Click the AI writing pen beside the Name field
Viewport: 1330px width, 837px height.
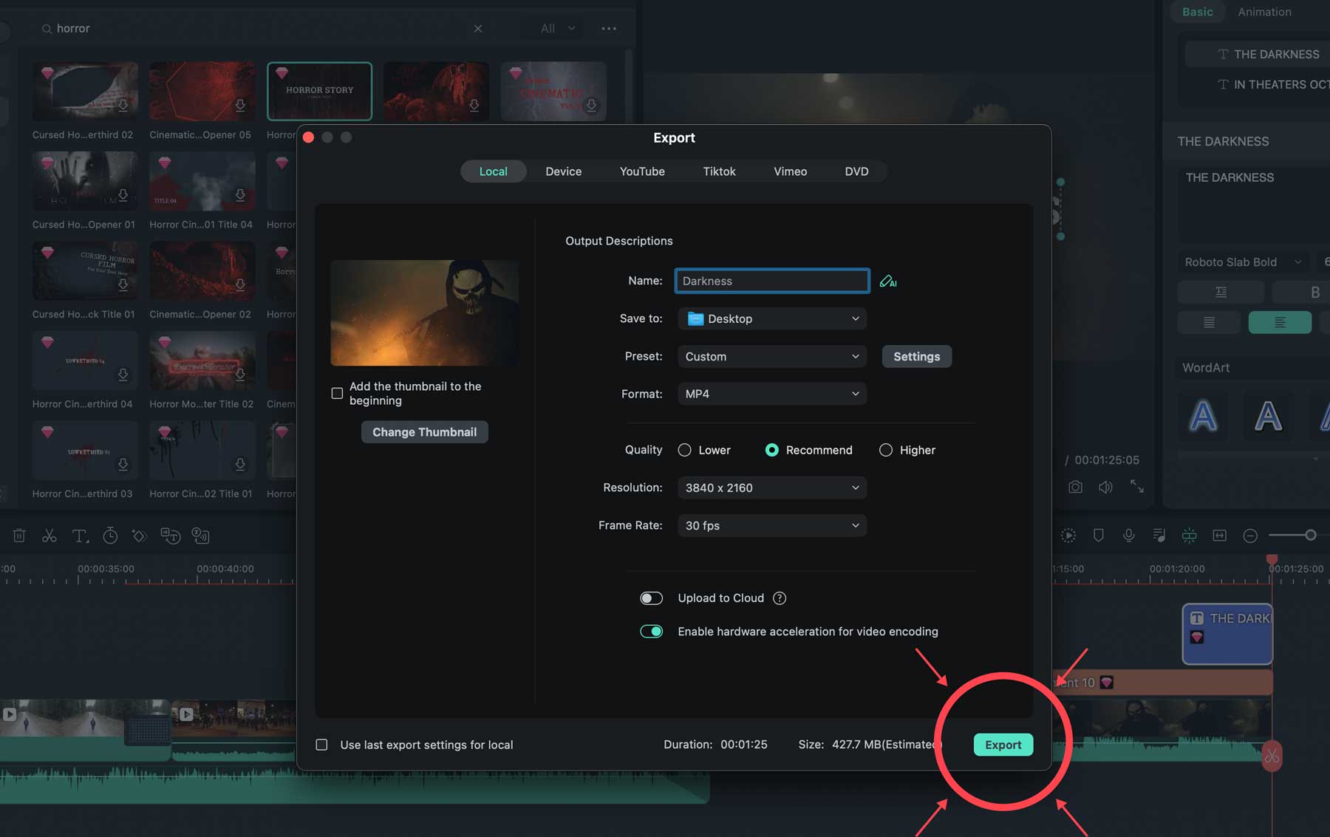pos(889,281)
